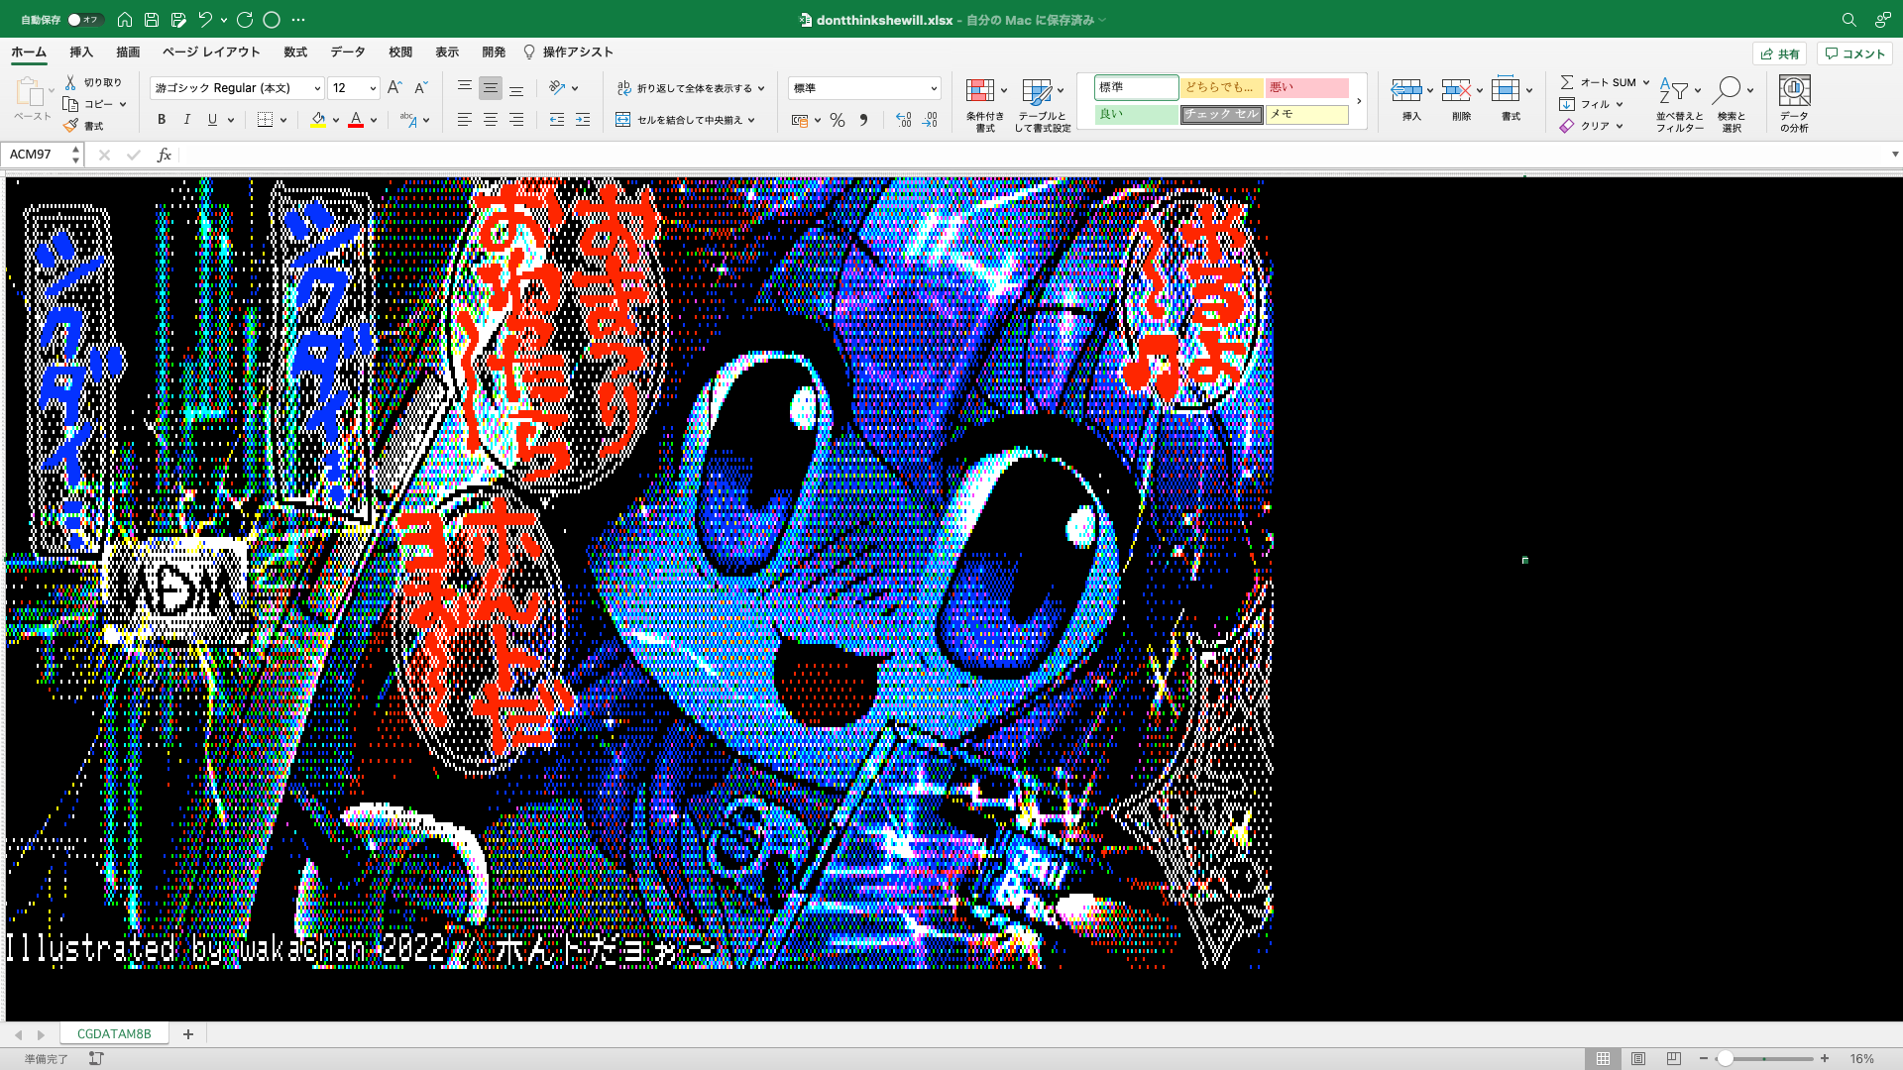The image size is (1903, 1070).
Task: Switch to the Draw (描画) tab
Action: click(128, 53)
